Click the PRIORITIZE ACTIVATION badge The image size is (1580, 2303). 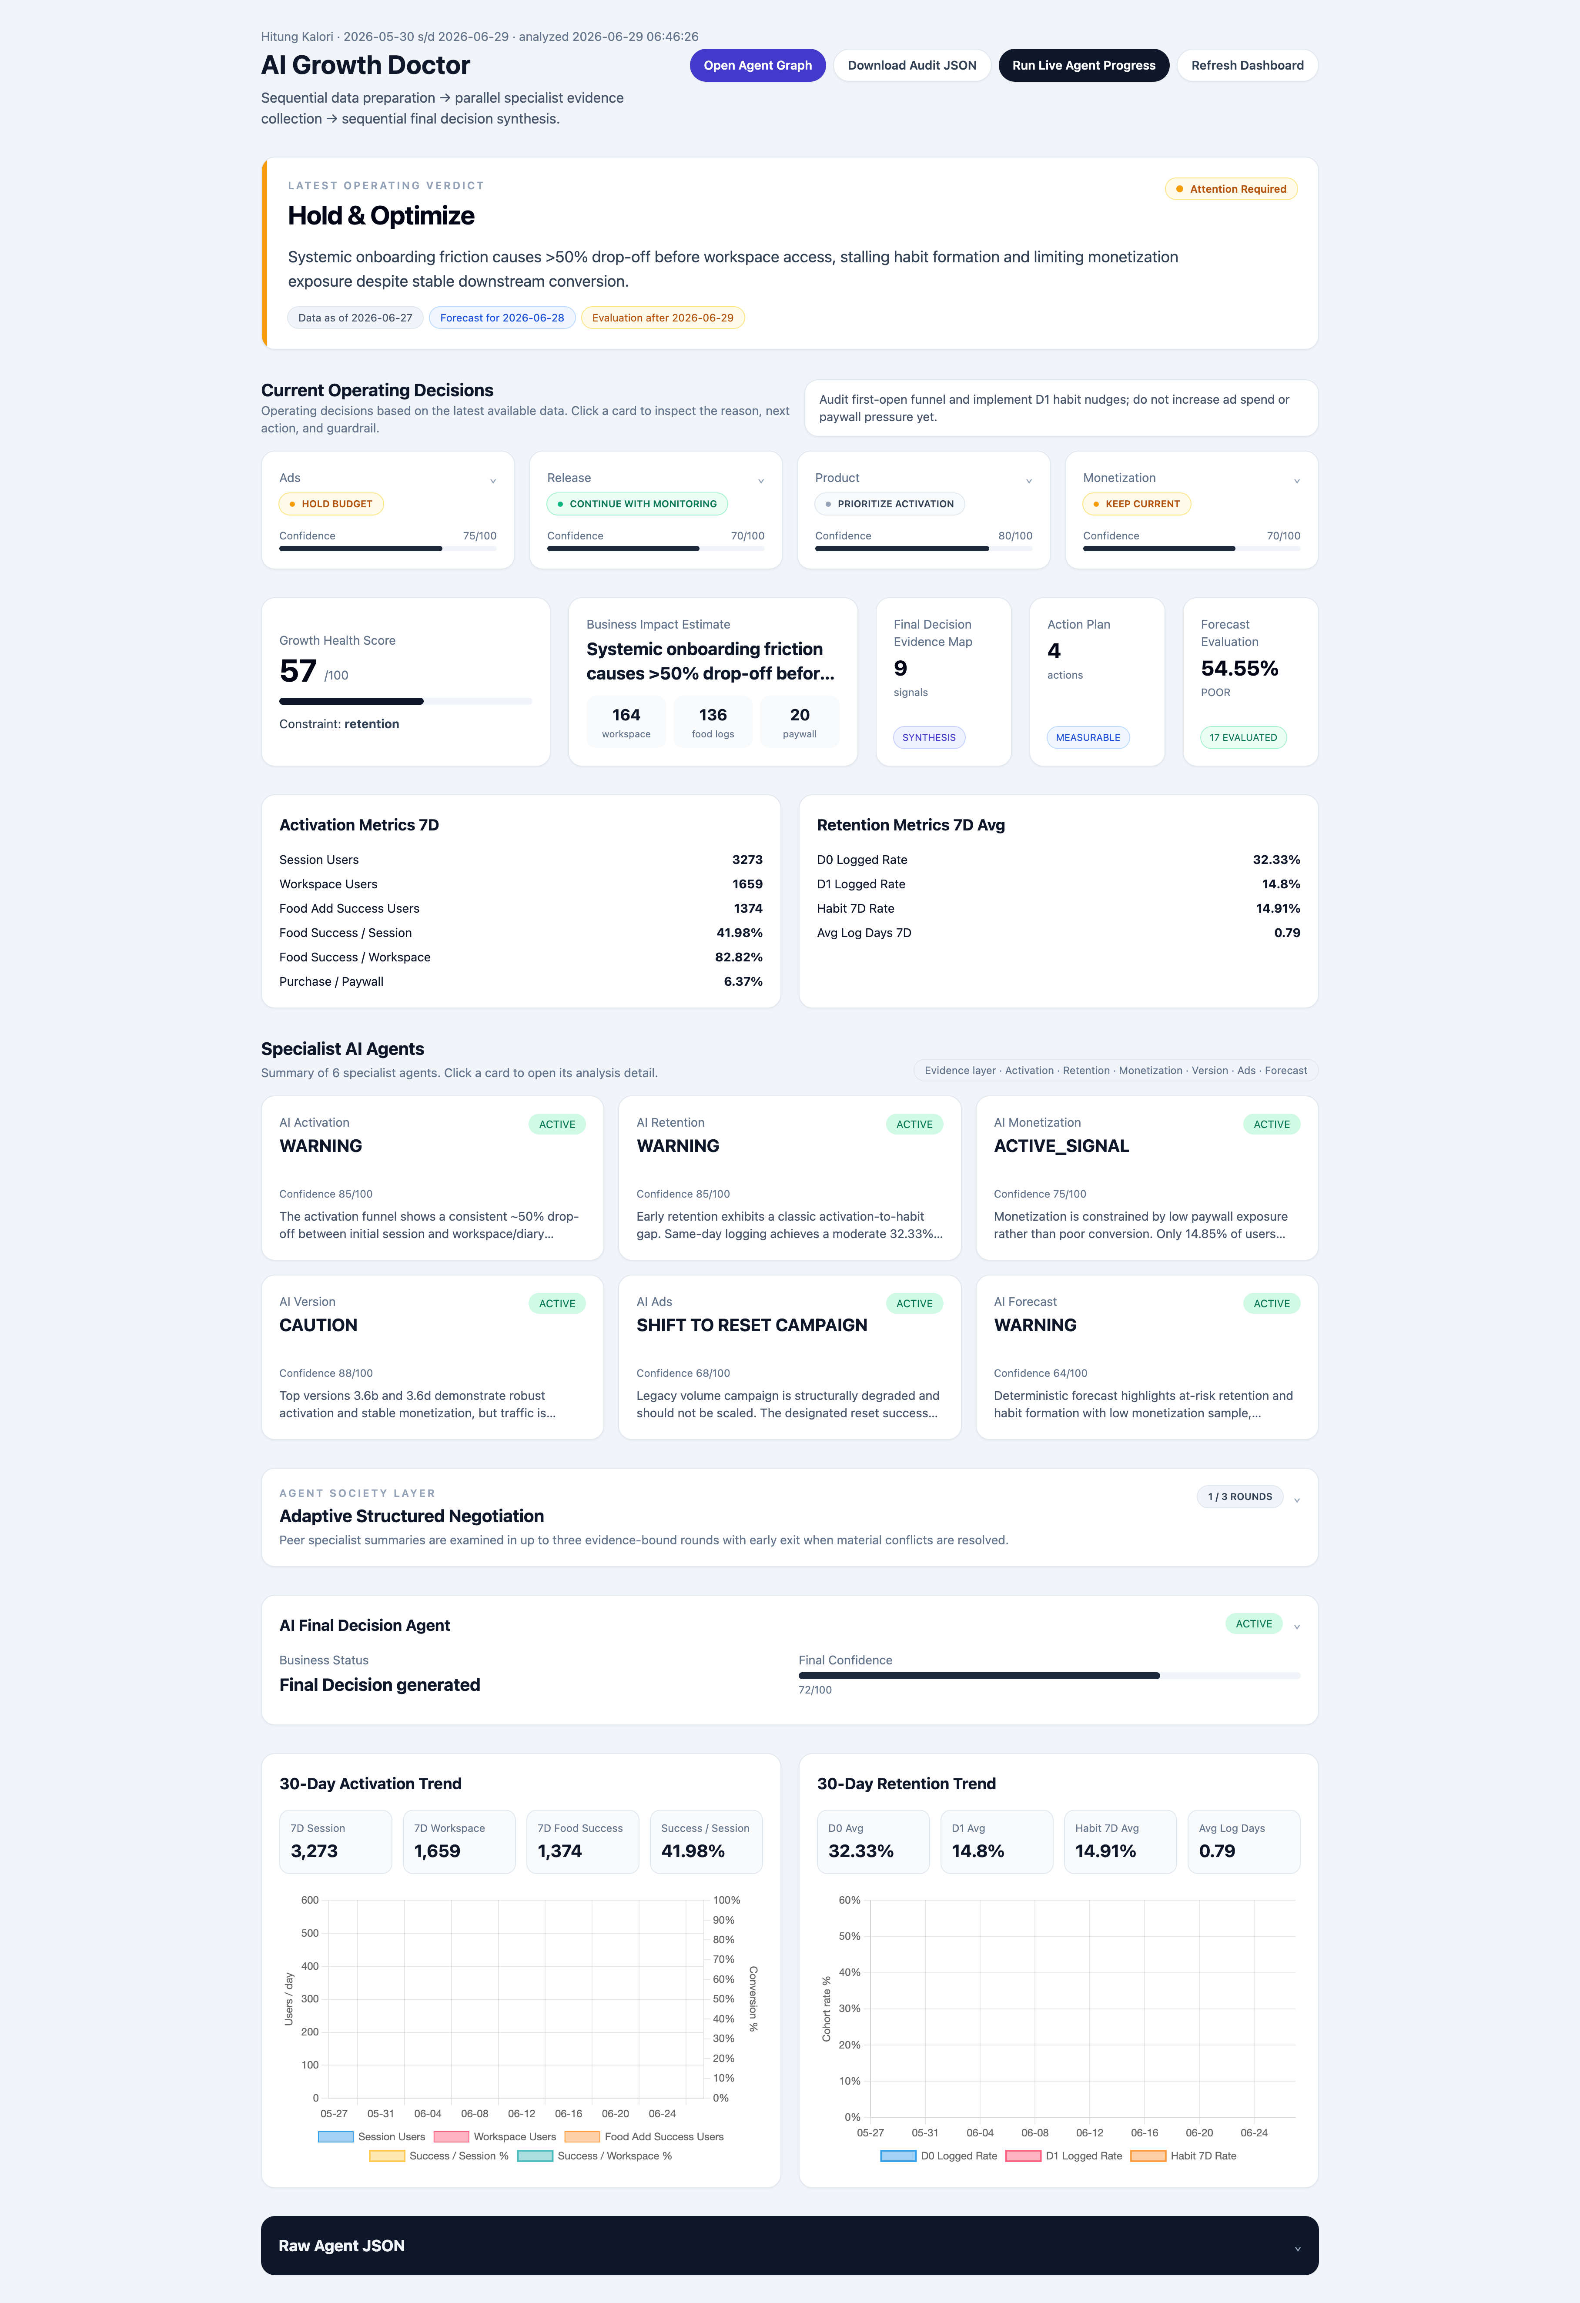click(889, 504)
